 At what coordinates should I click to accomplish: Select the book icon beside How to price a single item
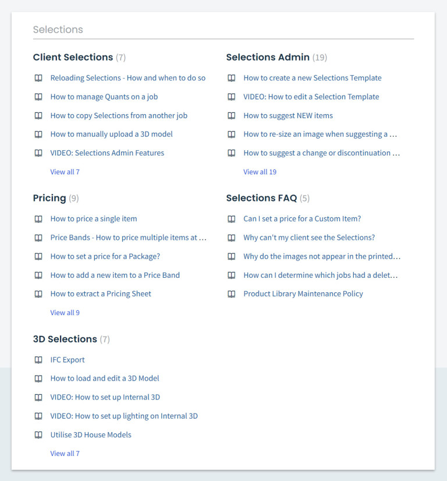coord(38,218)
